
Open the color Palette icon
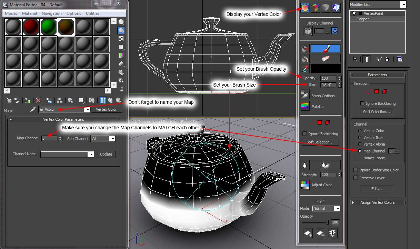[x=305, y=106]
